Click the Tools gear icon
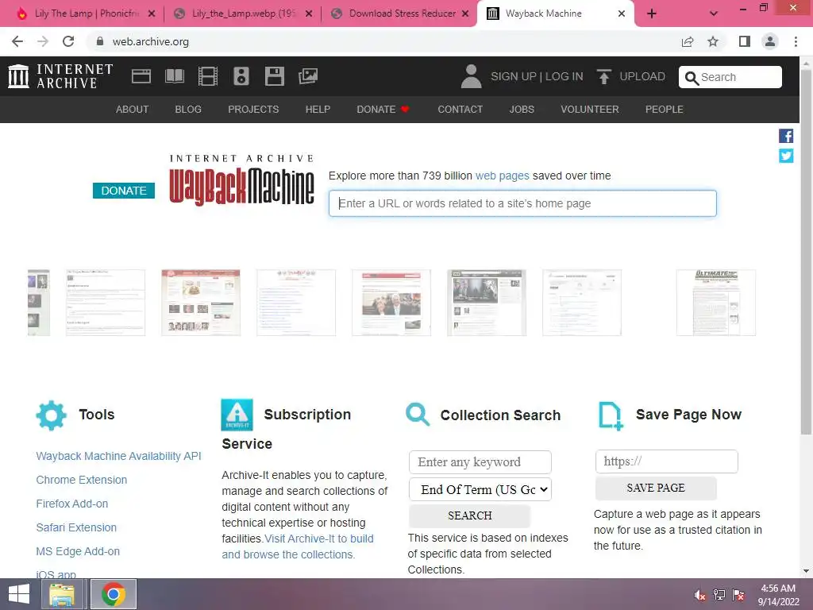The height and width of the screenshot is (610, 813). 52,415
